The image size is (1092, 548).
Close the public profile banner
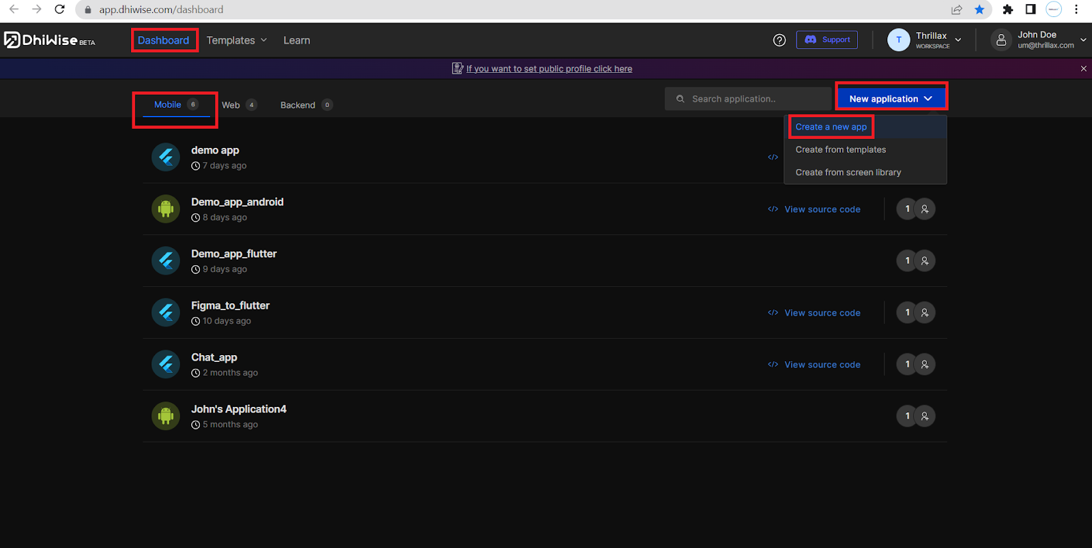coord(1083,69)
